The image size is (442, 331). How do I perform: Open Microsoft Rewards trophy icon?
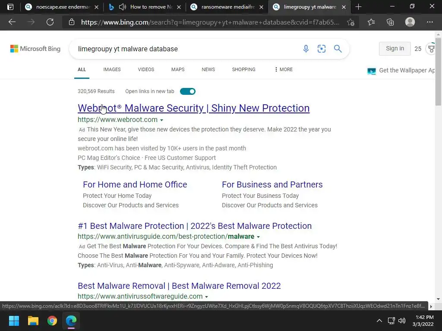pyautogui.click(x=431, y=49)
